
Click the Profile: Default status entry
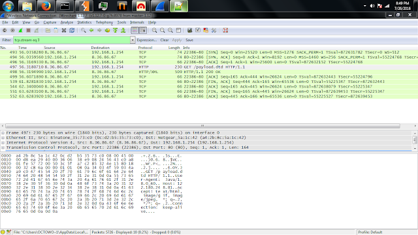click(370, 232)
